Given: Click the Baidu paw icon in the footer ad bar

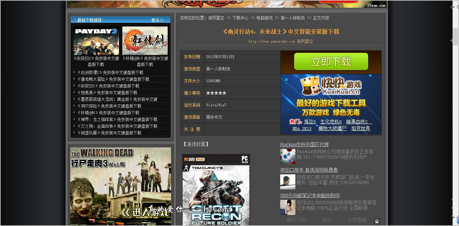Looking at the screenshot, I should 377,221.
